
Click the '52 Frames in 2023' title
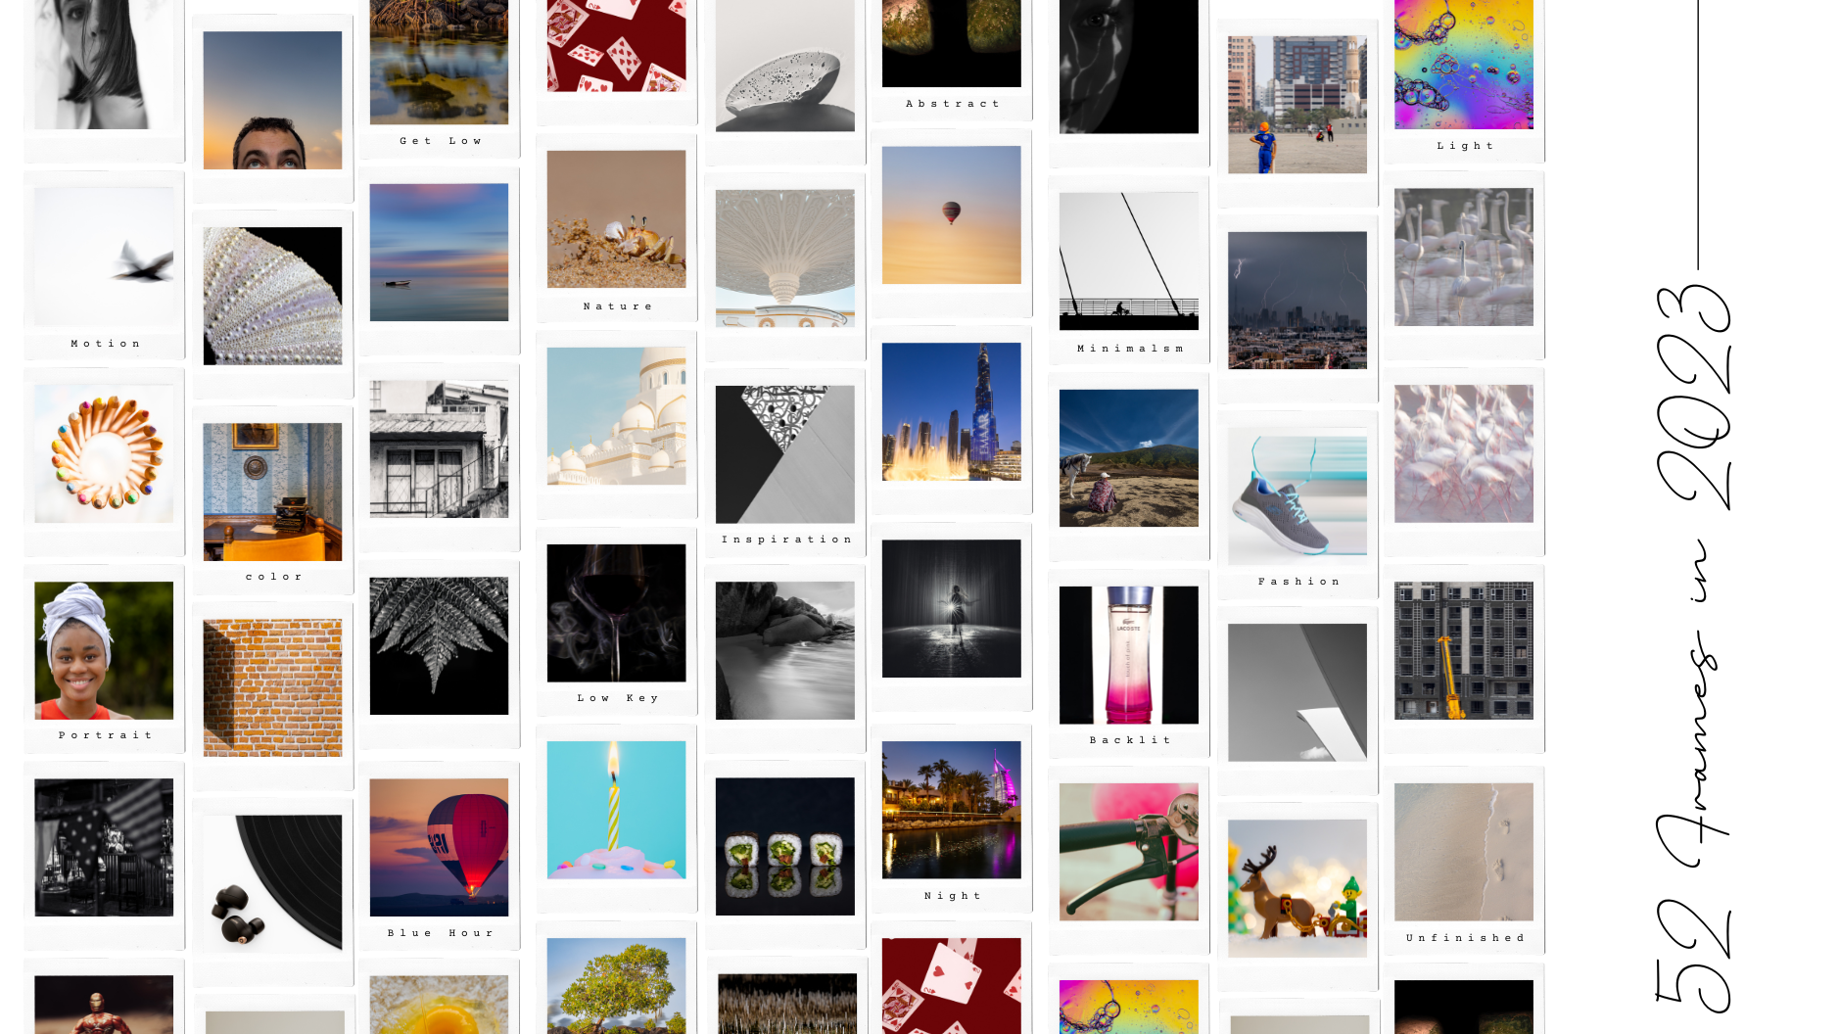click(x=1693, y=646)
